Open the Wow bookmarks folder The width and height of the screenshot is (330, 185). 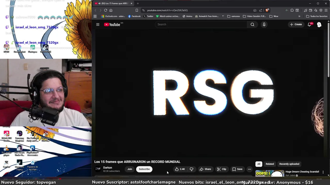(x=274, y=16)
